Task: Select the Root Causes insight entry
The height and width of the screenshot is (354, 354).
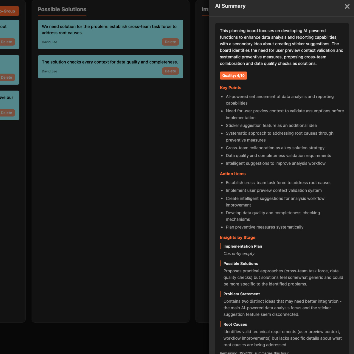Action: [x=235, y=324]
